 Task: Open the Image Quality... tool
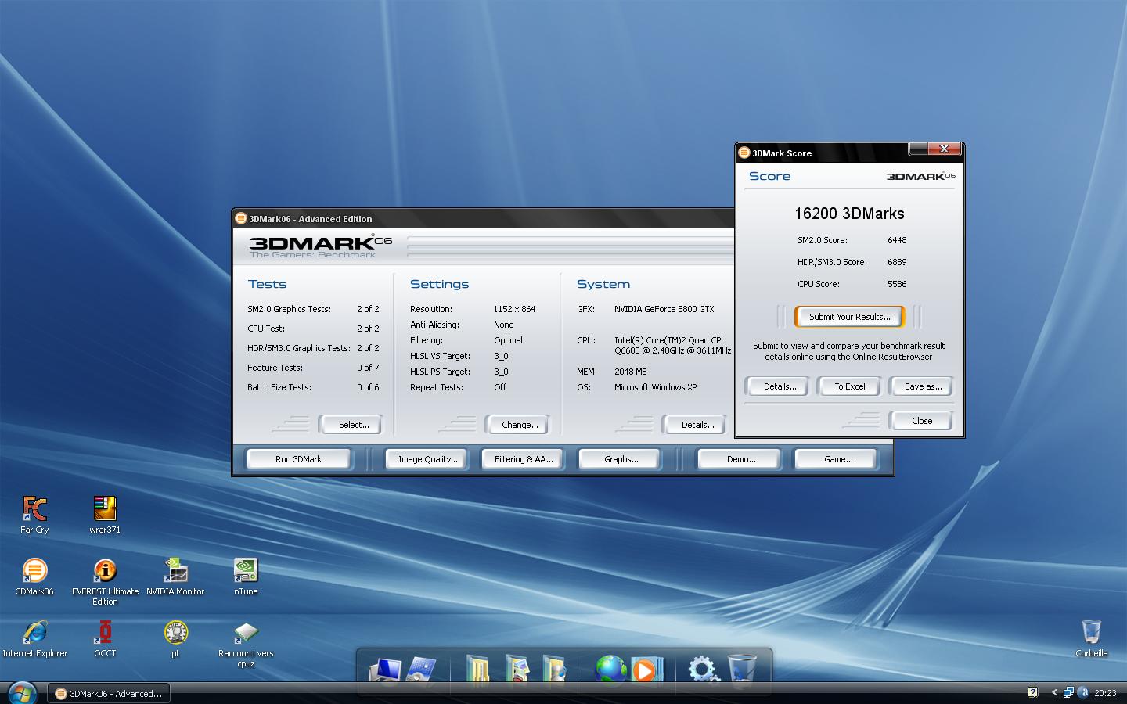point(427,459)
